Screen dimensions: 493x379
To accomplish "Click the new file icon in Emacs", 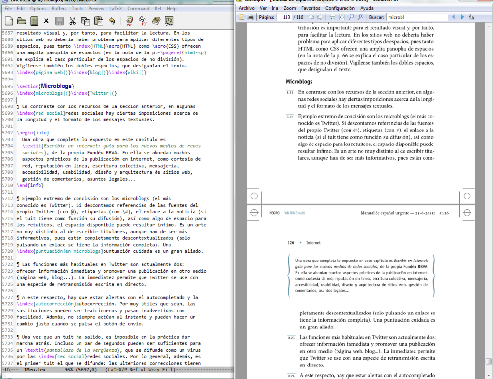I will pos(8,21).
